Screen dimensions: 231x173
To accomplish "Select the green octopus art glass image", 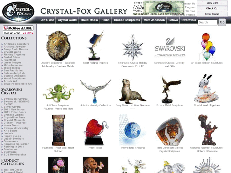I will (58, 93).
